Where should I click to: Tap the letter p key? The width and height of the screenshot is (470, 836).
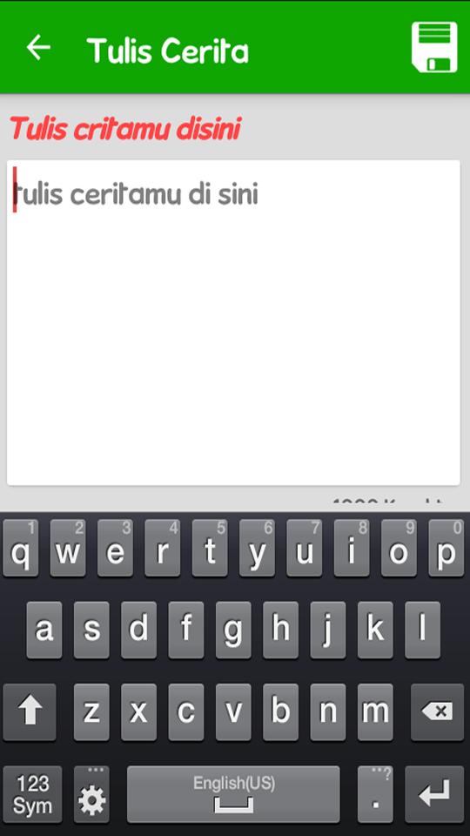click(446, 548)
